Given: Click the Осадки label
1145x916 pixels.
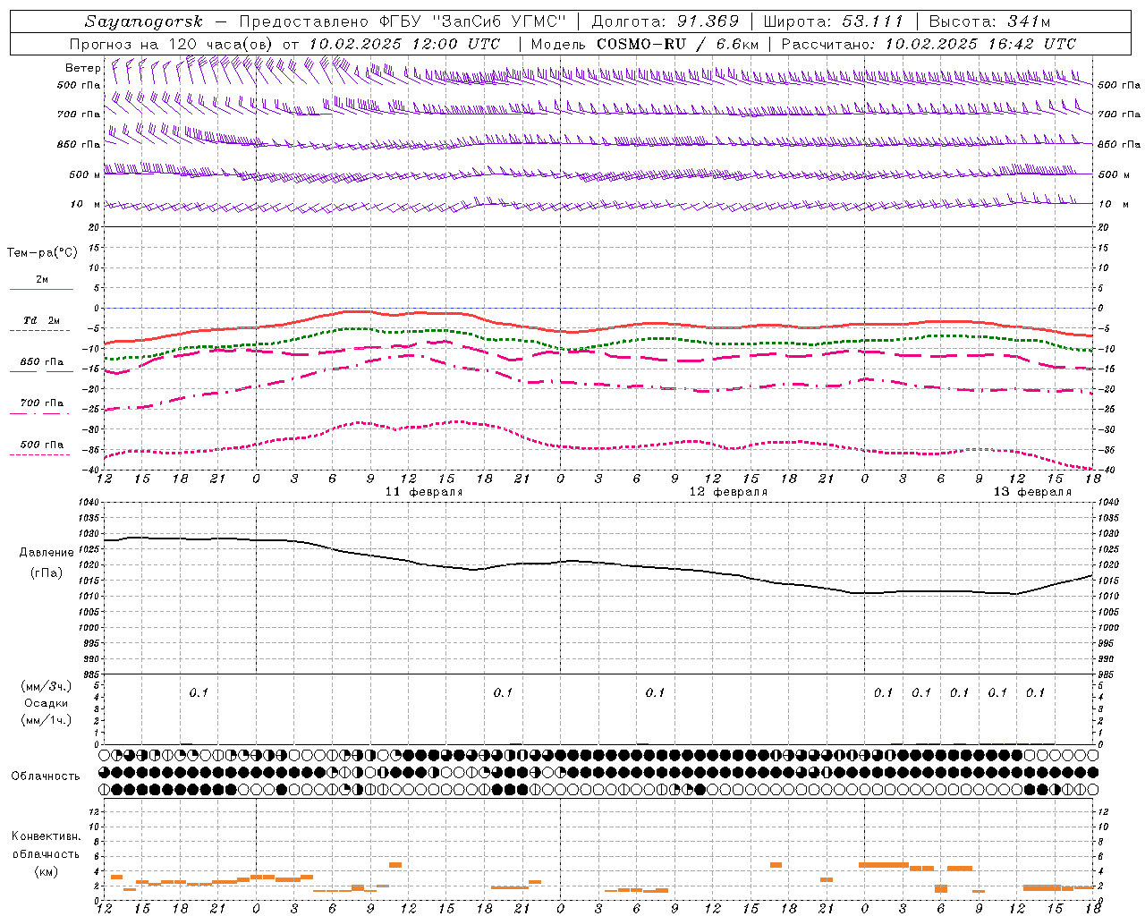Looking at the screenshot, I should pos(47,703).
